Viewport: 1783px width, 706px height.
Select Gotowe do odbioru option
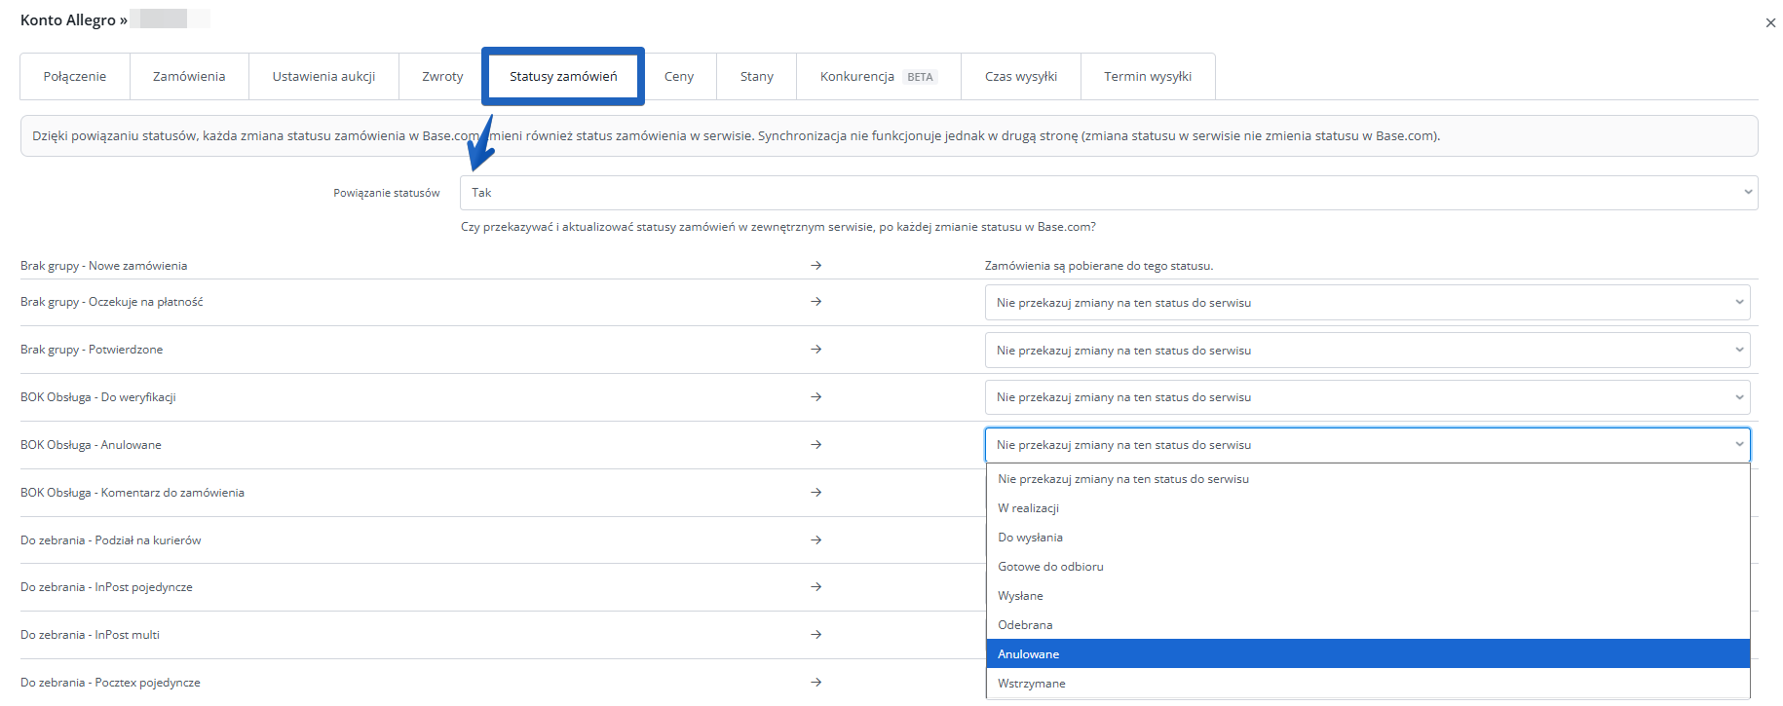[1050, 567]
